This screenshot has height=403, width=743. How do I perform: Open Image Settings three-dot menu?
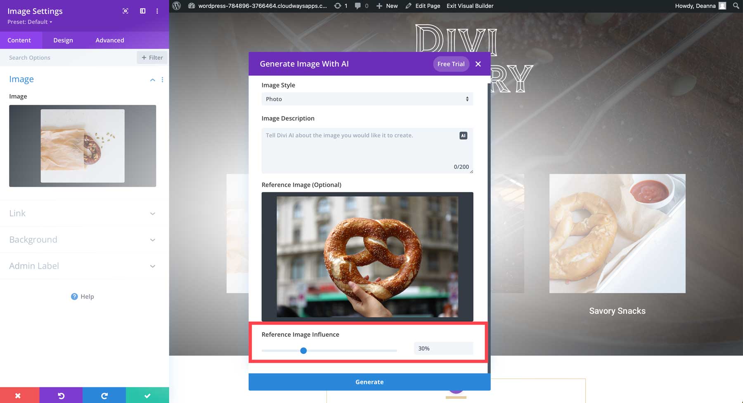tap(157, 11)
